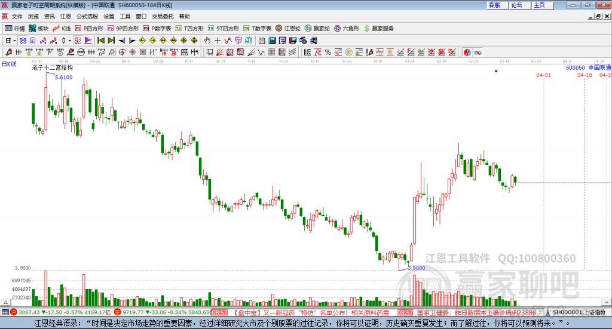Select the red pencil drawing tool
The width and height of the screenshot is (612, 329).
click(x=8, y=52)
